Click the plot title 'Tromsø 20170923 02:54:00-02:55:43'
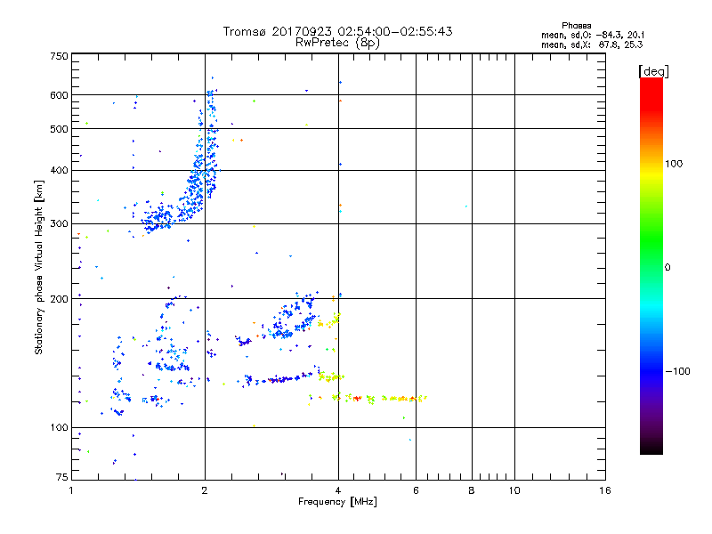Image resolution: width=712 pixels, height=534 pixels. pos(337,31)
